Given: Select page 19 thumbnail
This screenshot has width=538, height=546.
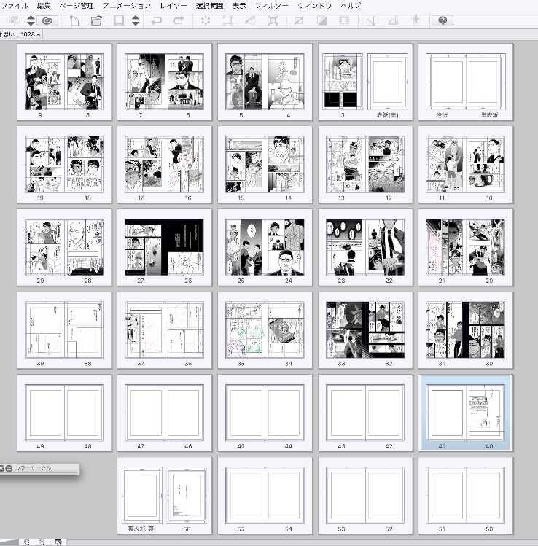Looking at the screenshot, I should [x=44, y=164].
